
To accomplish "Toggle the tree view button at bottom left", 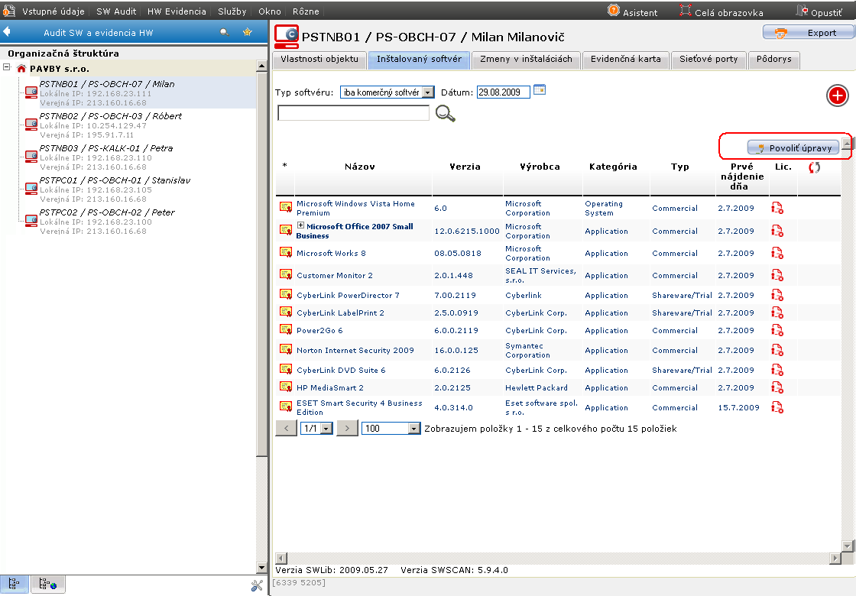I will click(15, 584).
